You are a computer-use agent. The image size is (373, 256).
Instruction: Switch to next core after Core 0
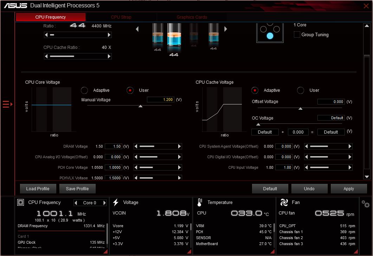tap(104, 203)
